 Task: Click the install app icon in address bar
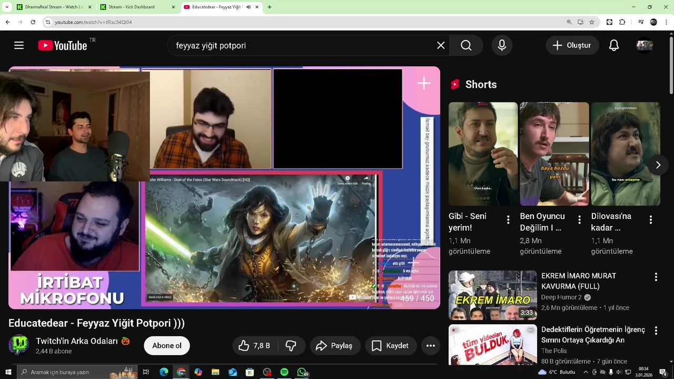(580, 22)
